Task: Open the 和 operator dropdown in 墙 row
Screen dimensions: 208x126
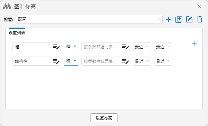Action: point(71,47)
